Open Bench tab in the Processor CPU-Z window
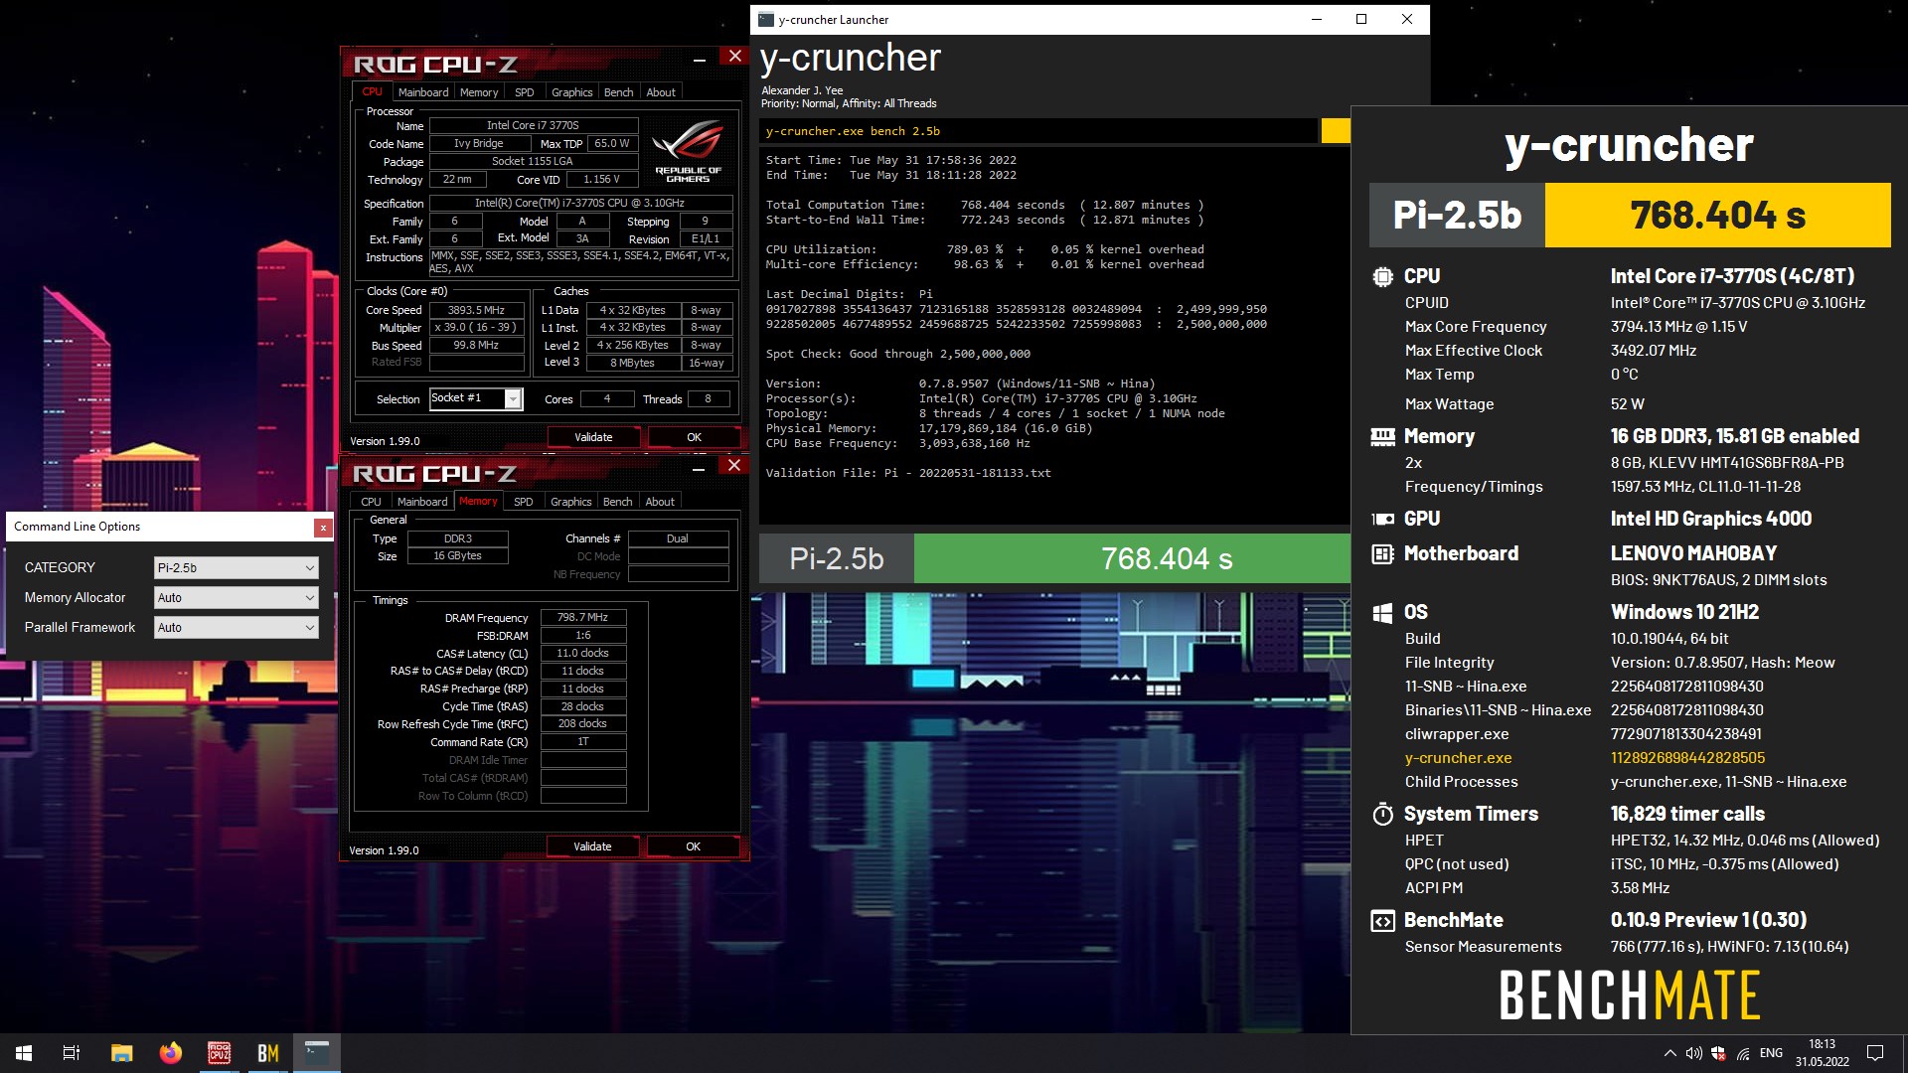1908x1073 pixels. 619,92
